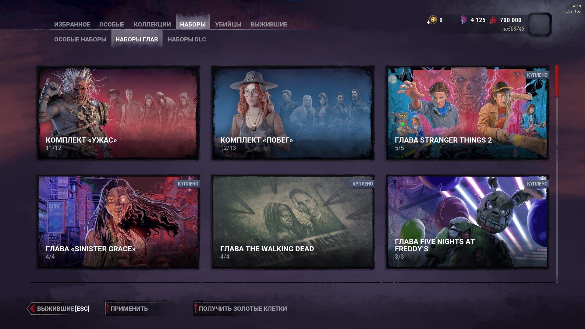Viewport: 585px width, 329px height.
Task: Open the ИЗБРАННОЕ tab
Action: tap(72, 24)
